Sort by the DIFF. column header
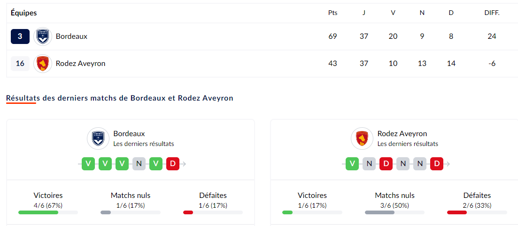 pos(492,13)
